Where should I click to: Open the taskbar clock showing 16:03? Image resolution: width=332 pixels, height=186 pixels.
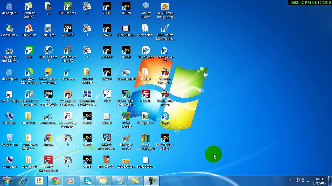click(x=319, y=181)
